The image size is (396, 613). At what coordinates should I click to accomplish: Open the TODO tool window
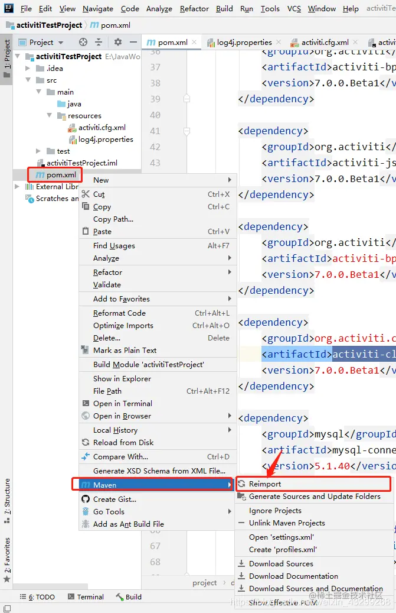37,596
